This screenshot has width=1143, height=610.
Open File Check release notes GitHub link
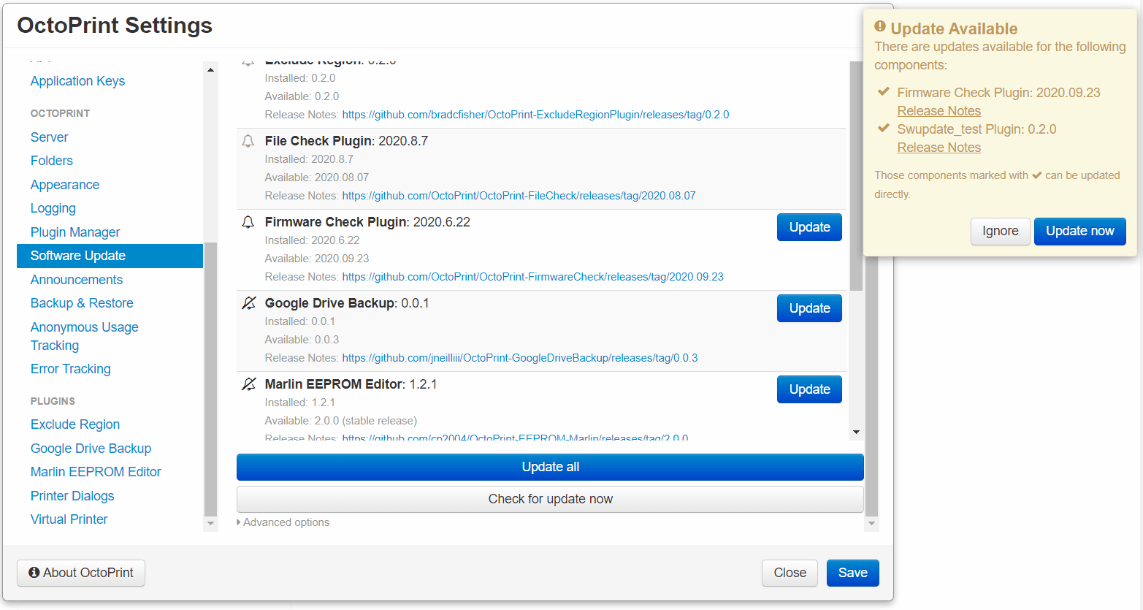coord(519,196)
